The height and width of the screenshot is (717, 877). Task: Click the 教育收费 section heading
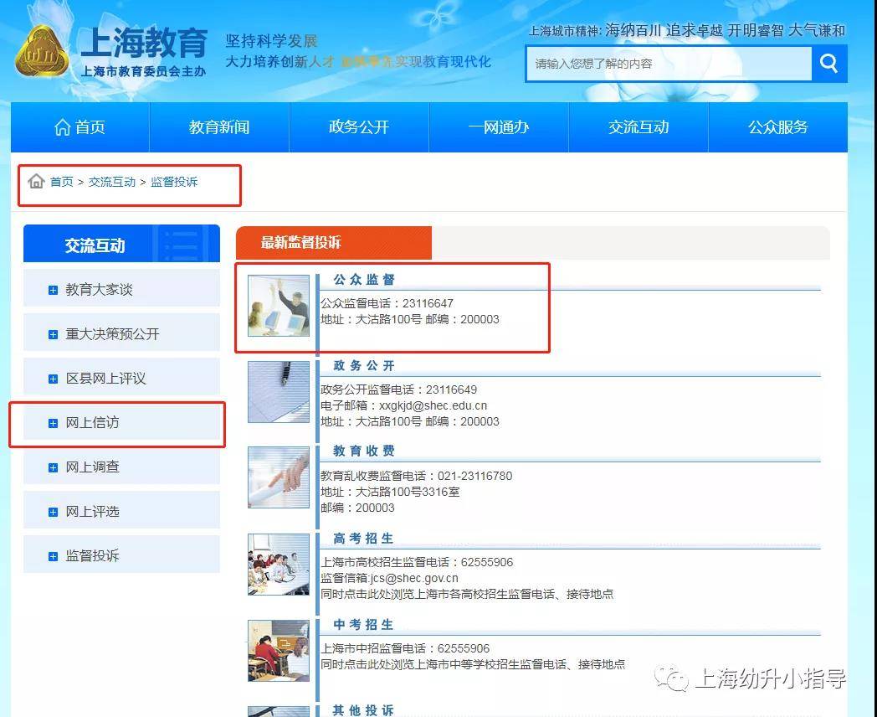pos(364,451)
